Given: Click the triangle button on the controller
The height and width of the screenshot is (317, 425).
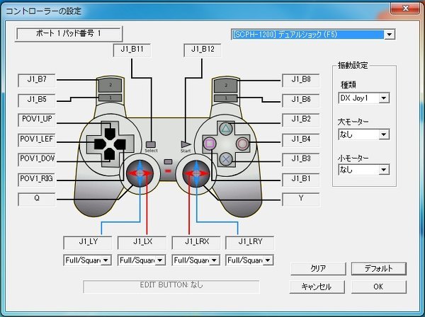Looking at the screenshot, I should 225,129.
